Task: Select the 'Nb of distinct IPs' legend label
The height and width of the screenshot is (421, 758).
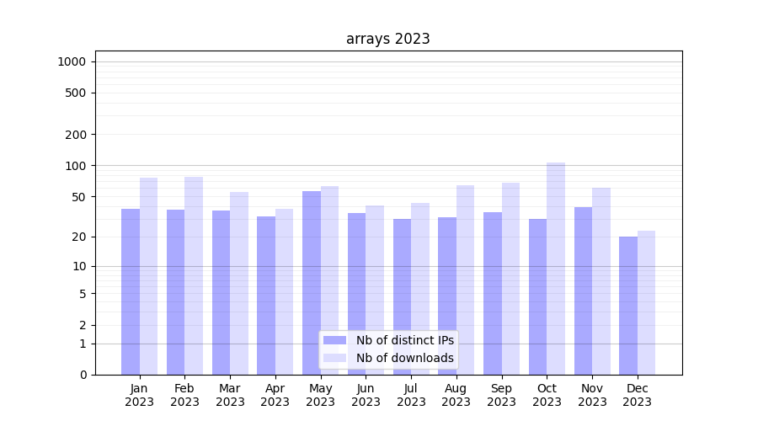Action: point(404,340)
